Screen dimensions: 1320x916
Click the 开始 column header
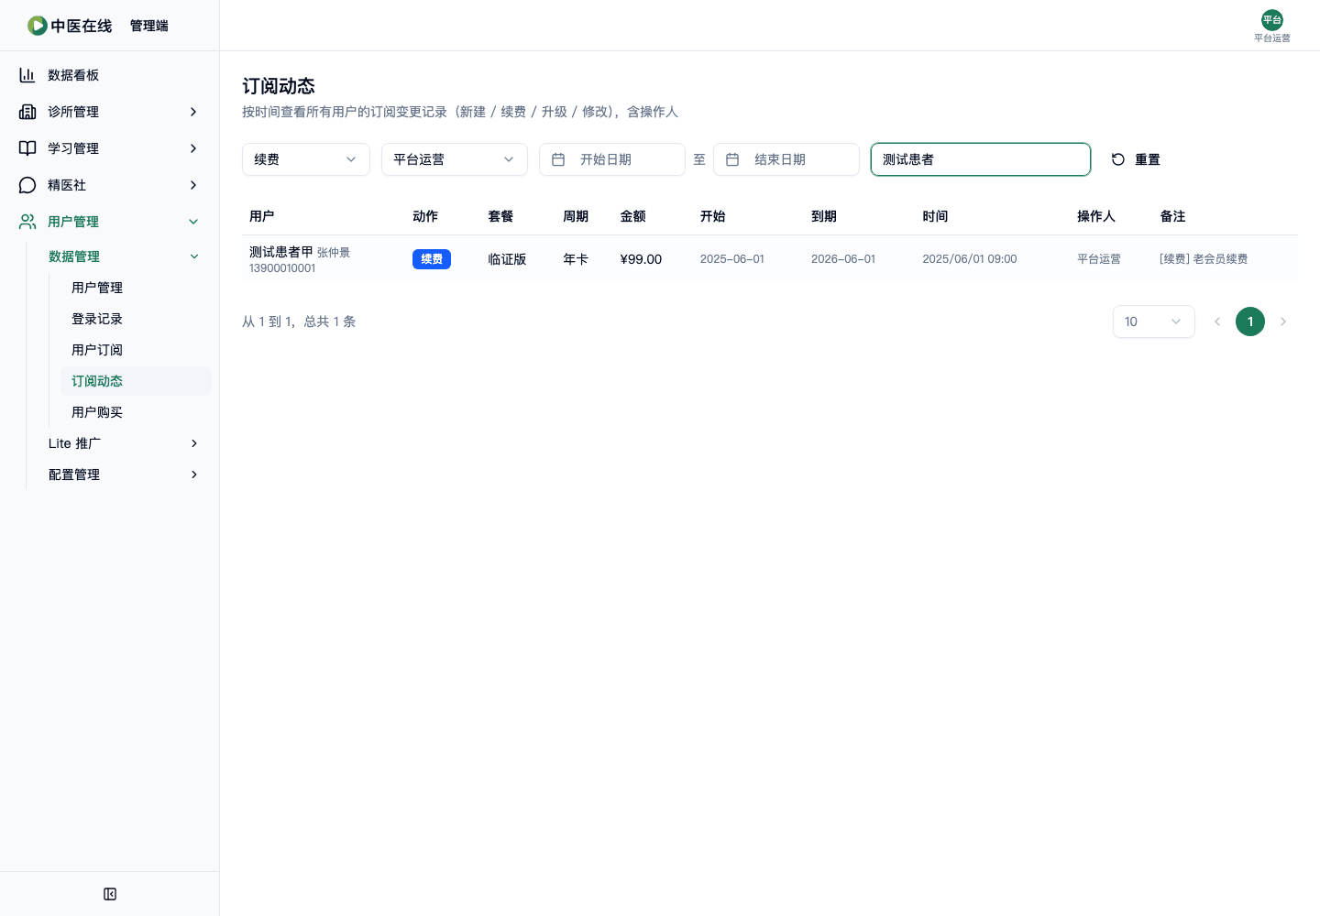coord(713,216)
